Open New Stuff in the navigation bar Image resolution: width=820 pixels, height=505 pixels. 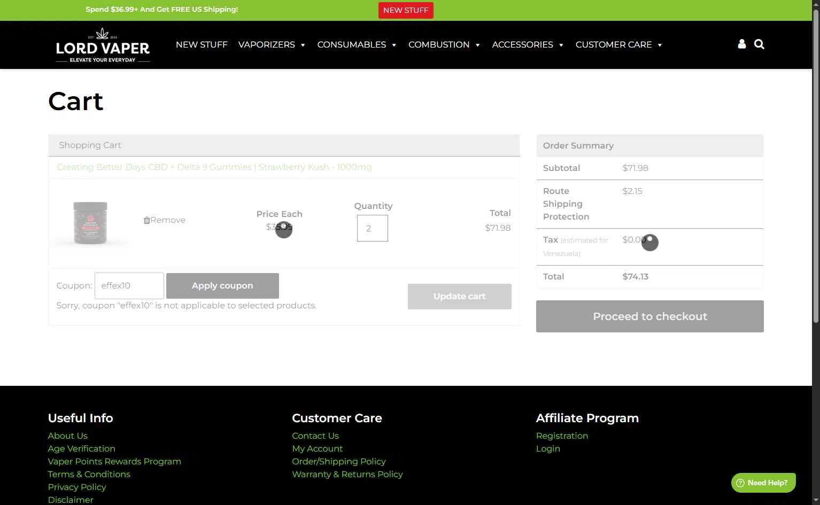click(x=202, y=45)
